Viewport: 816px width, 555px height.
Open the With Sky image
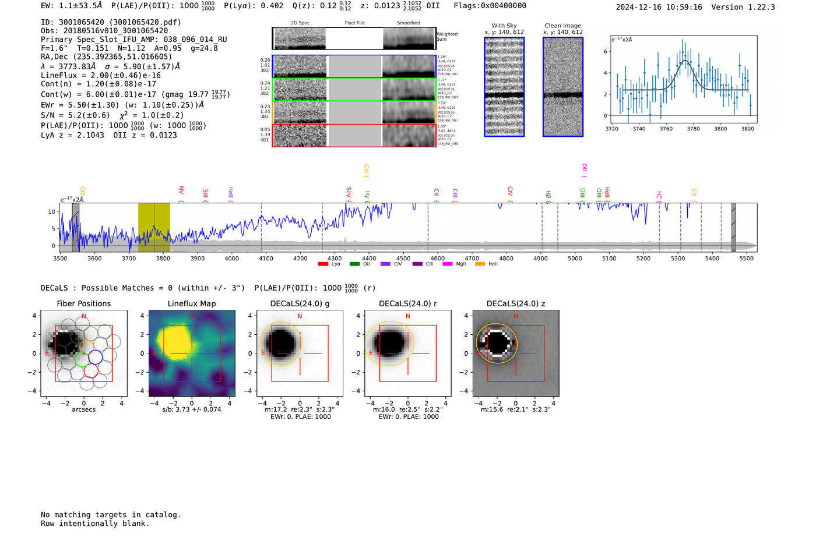coord(504,87)
